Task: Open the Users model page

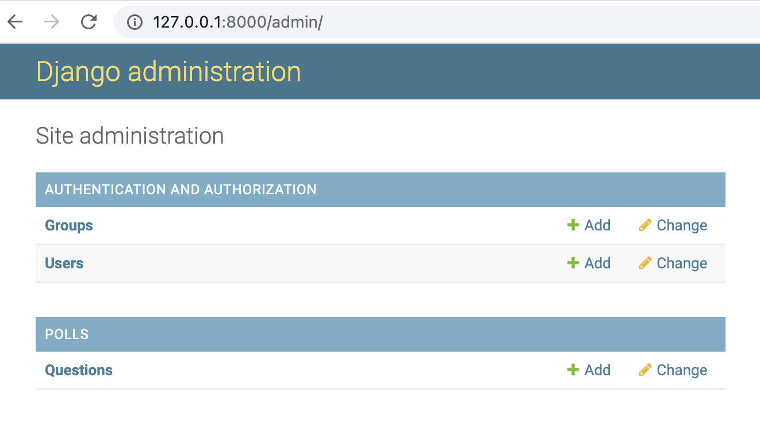Action: 64,263
